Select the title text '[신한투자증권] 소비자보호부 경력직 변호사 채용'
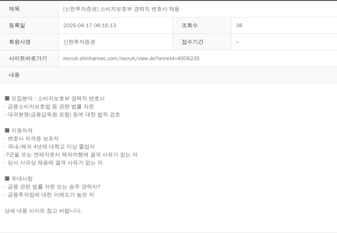Viewport: 337px width, 233px height. click(121, 9)
